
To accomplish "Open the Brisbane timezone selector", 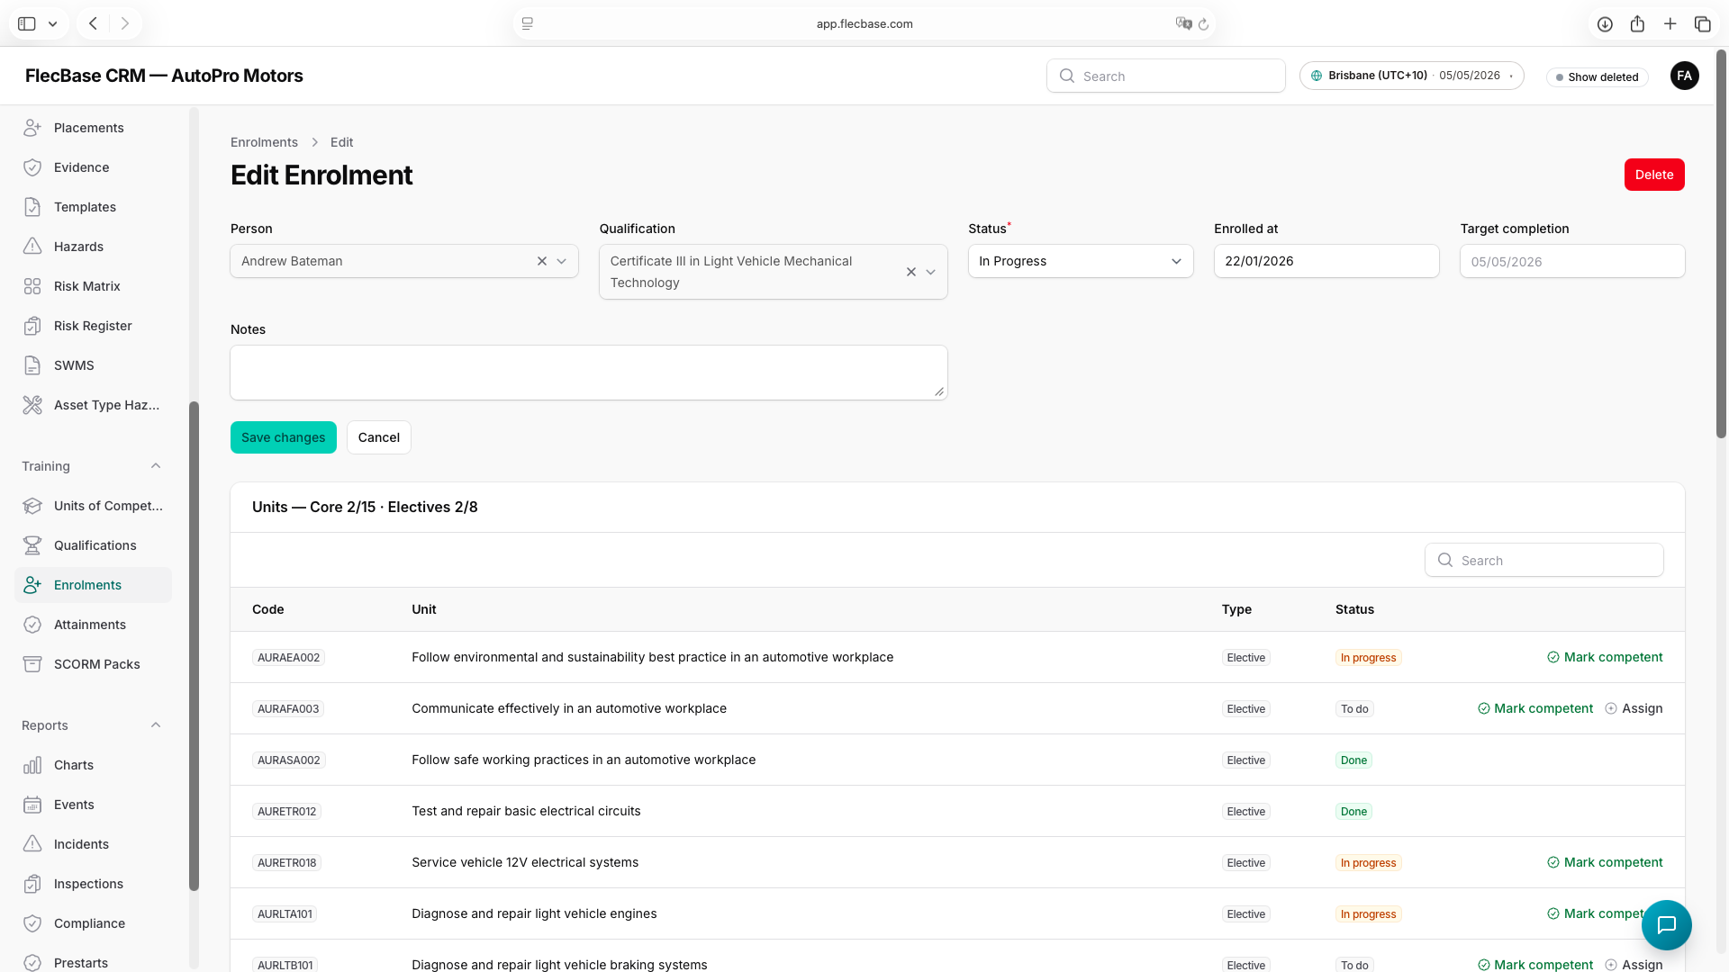I will [1411, 76].
